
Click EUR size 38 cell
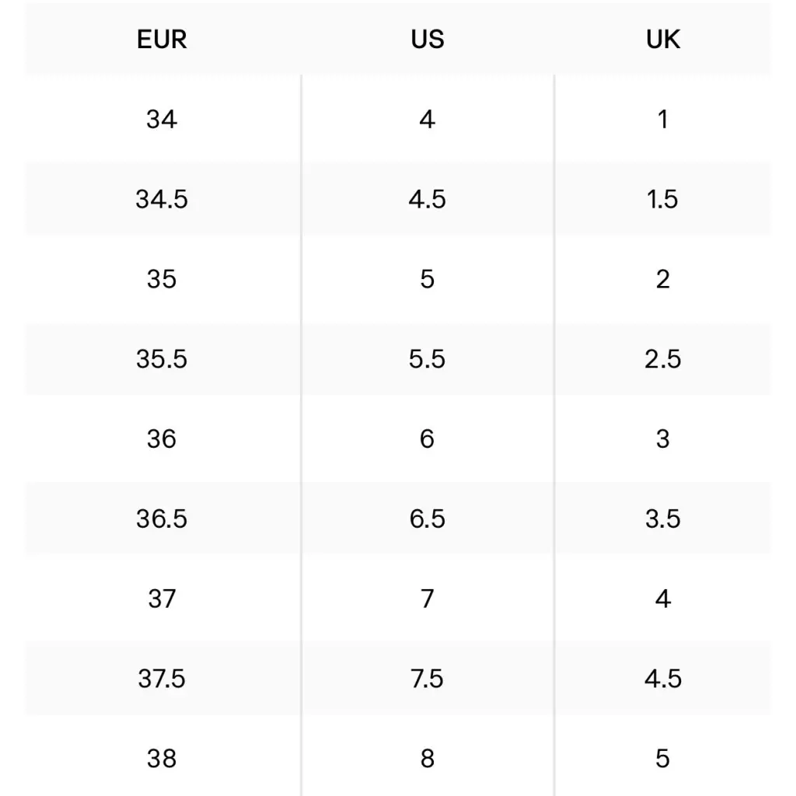[x=162, y=758]
